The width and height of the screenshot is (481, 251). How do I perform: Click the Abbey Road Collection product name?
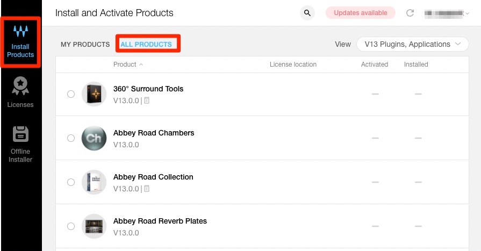(153, 177)
